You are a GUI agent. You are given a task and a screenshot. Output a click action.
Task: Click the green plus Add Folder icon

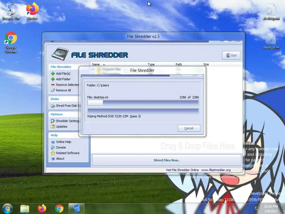(x=53, y=79)
